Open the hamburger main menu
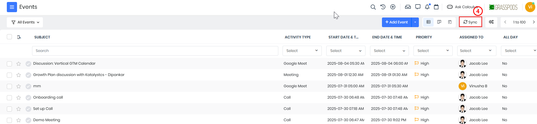This screenshot has width=537, height=124. click(12, 7)
